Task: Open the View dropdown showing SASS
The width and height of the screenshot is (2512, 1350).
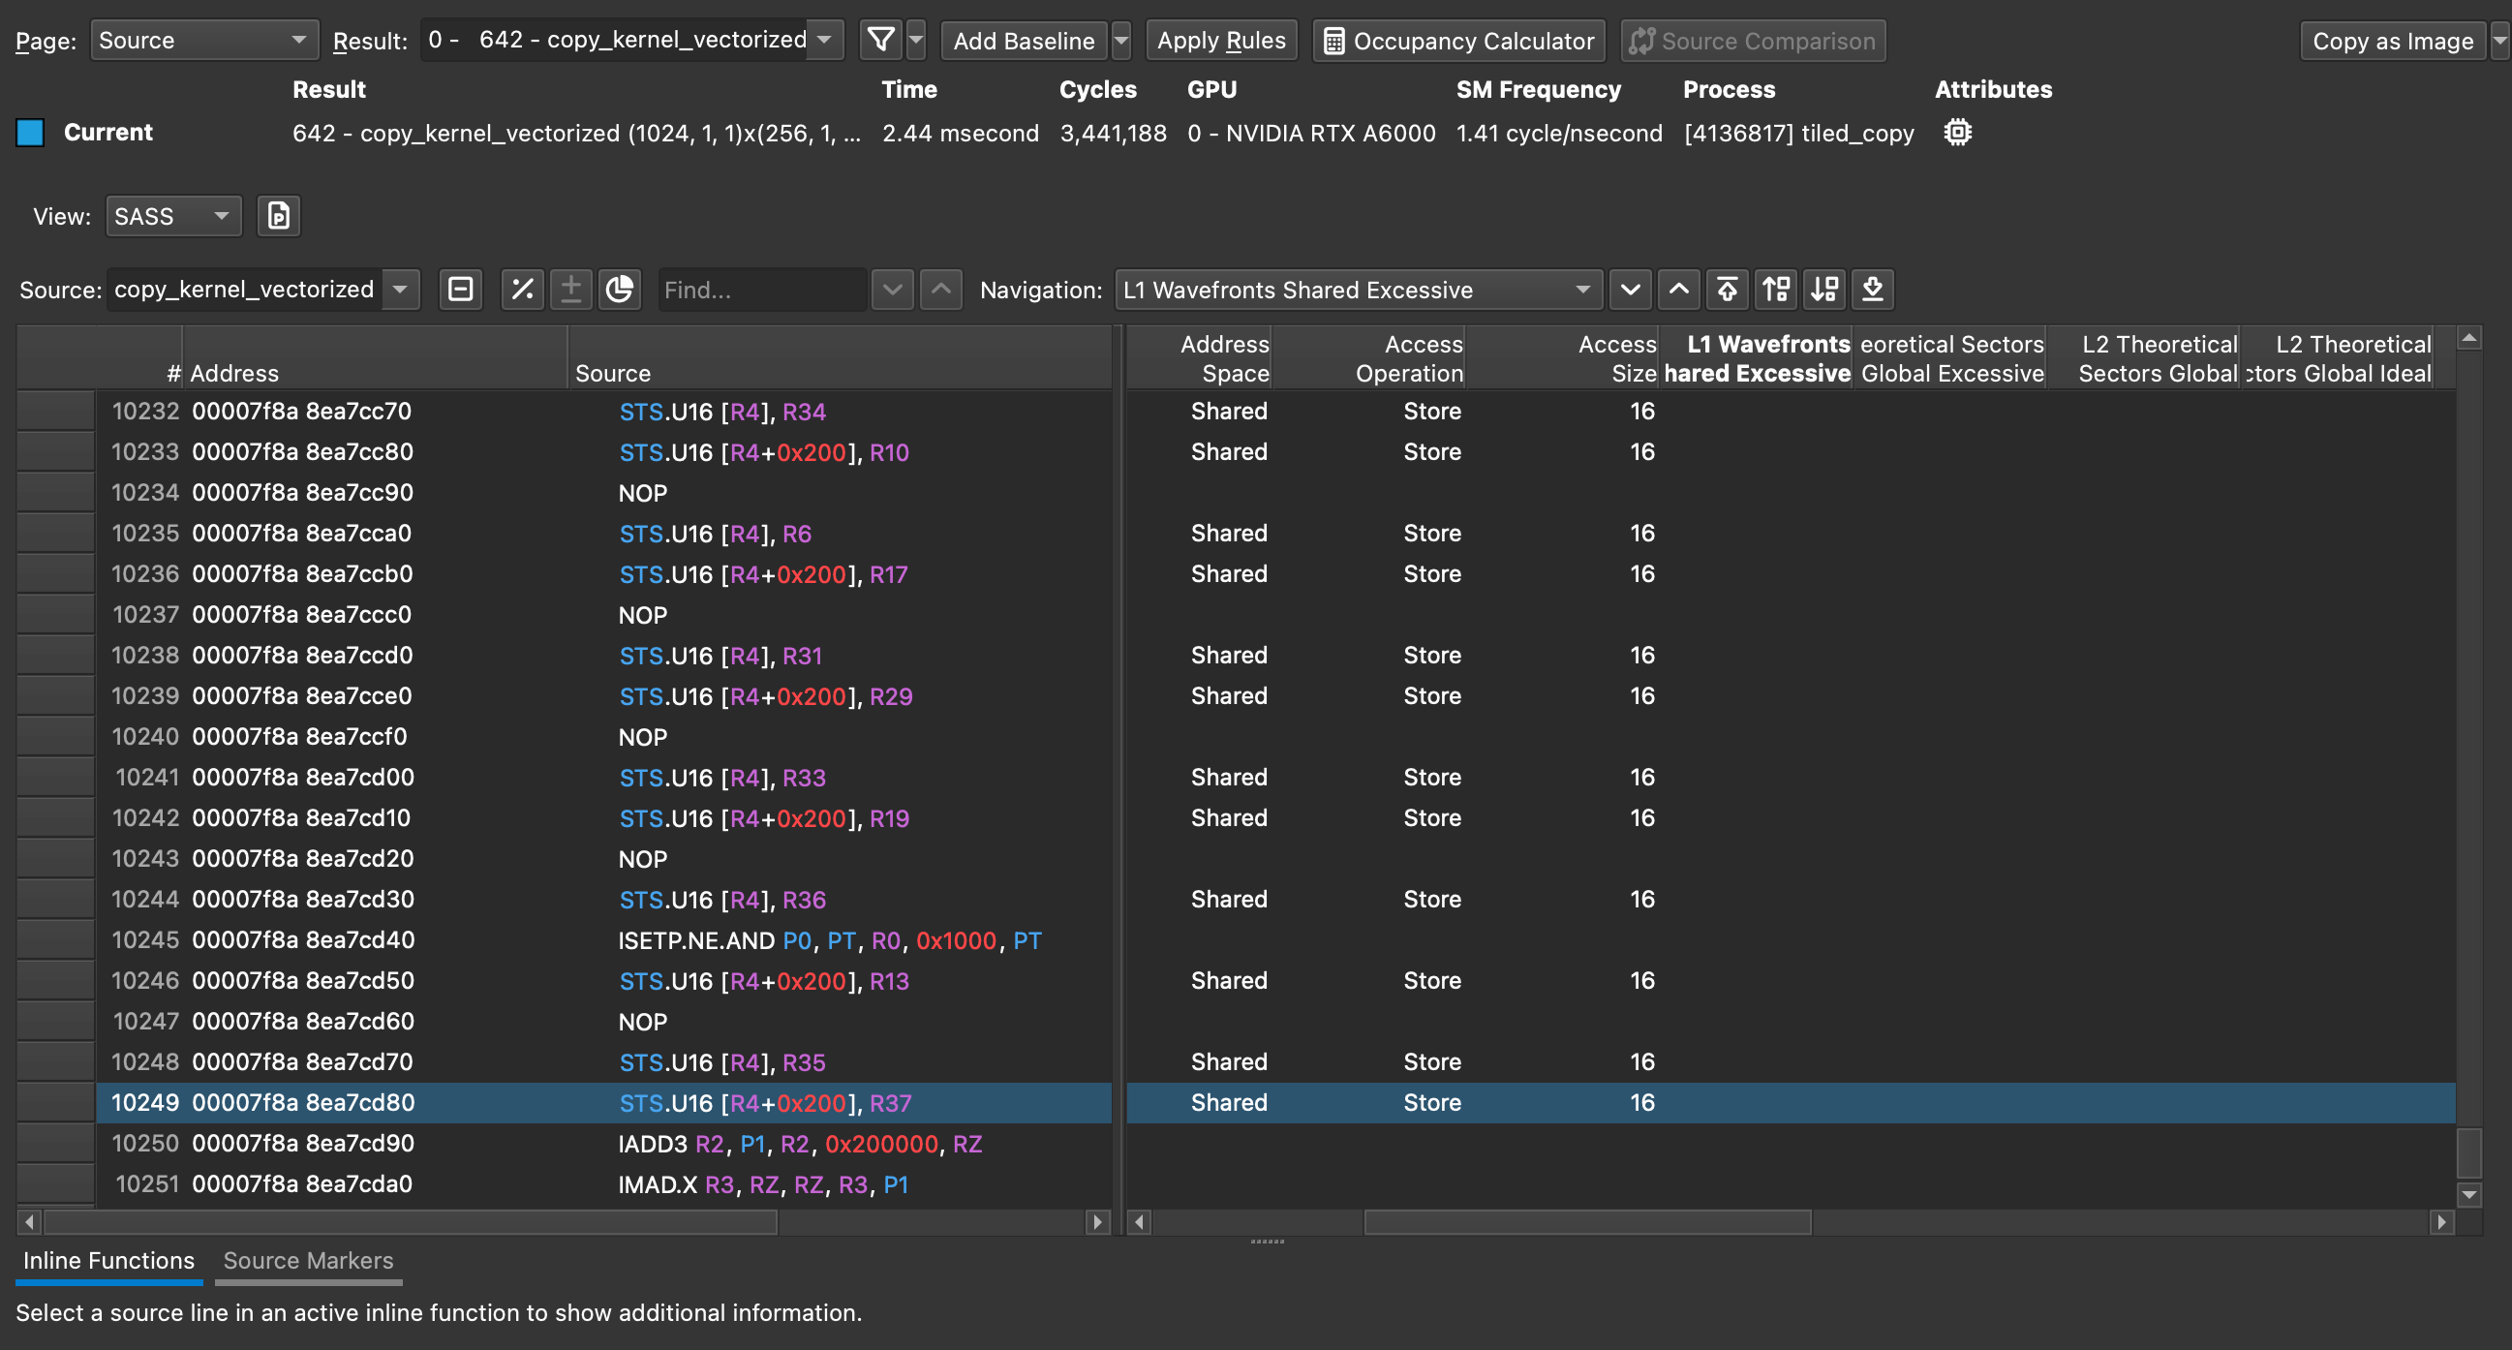Action: [172, 216]
